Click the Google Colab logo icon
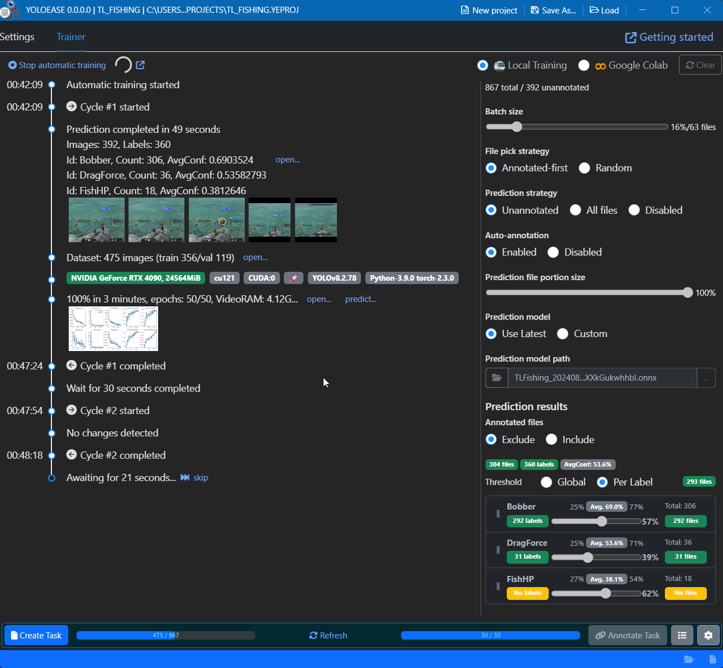 (x=601, y=66)
